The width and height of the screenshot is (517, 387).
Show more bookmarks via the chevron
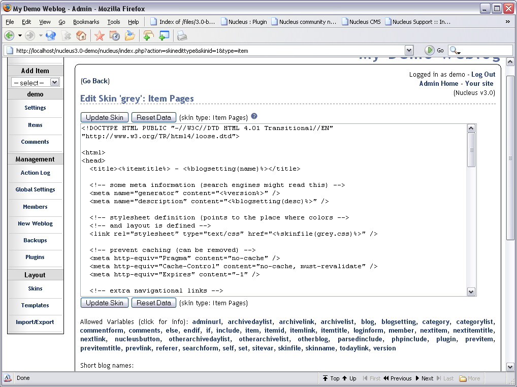508,22
